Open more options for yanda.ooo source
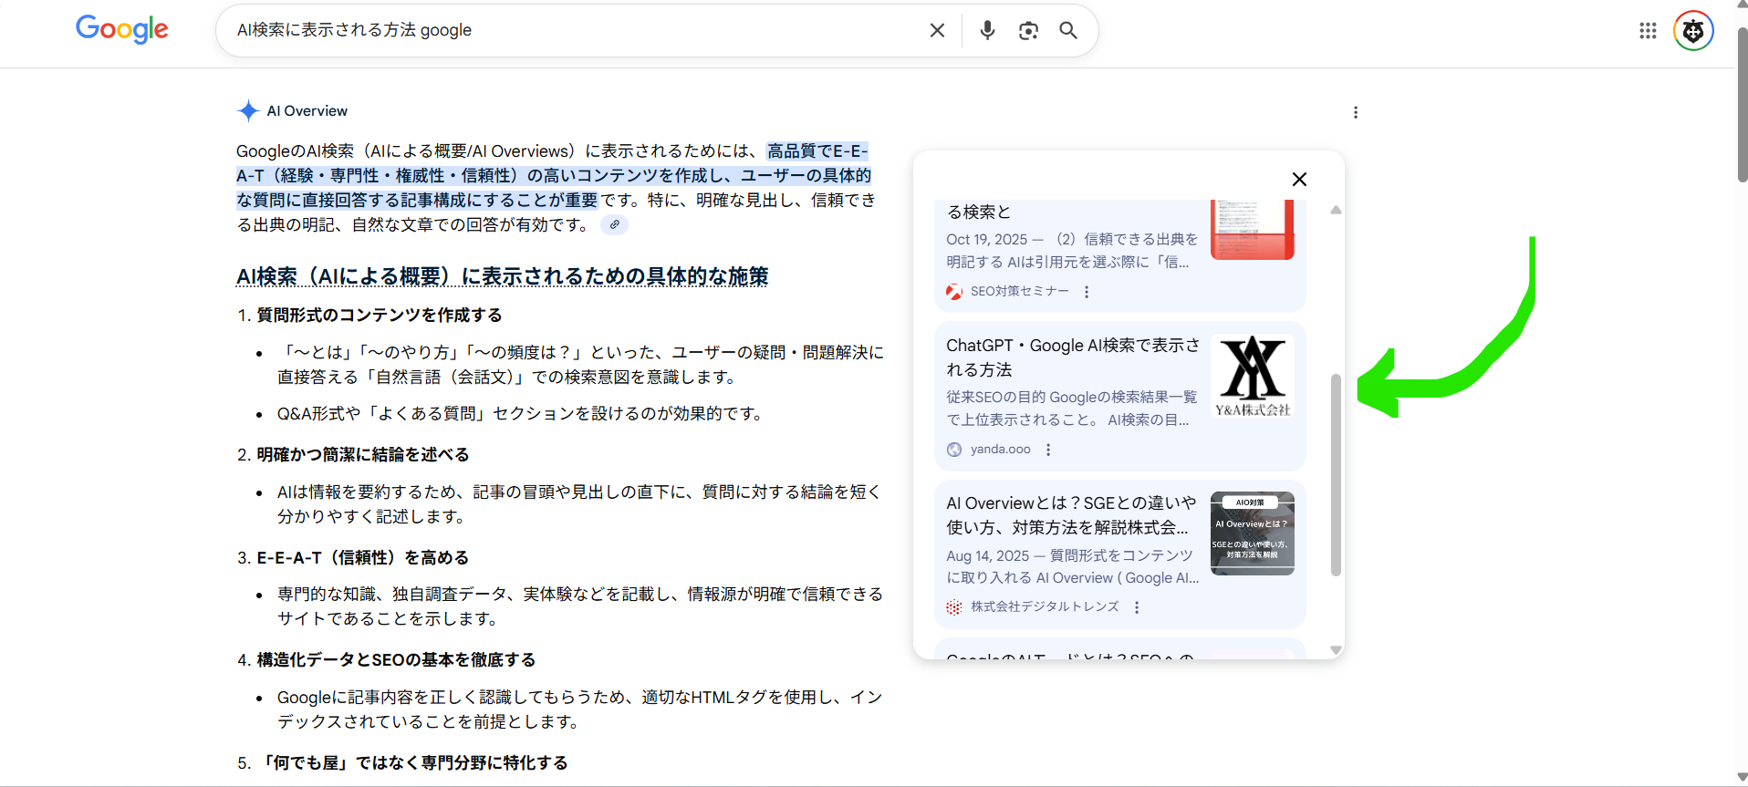The height and width of the screenshot is (787, 1748). click(x=1048, y=450)
